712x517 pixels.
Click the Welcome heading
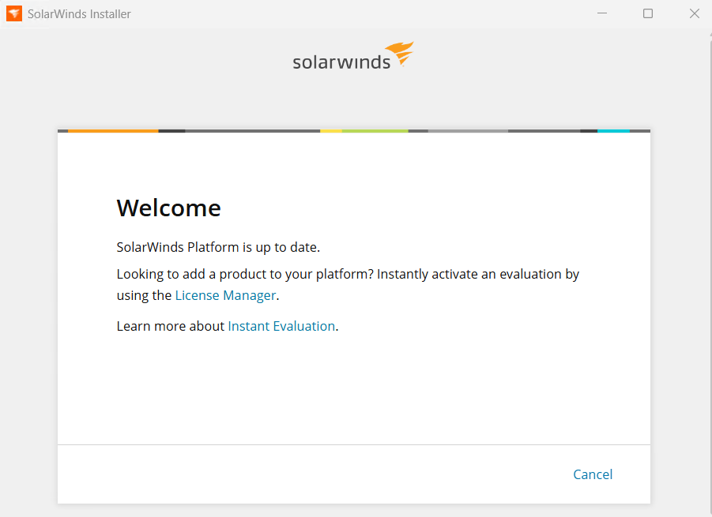(169, 208)
